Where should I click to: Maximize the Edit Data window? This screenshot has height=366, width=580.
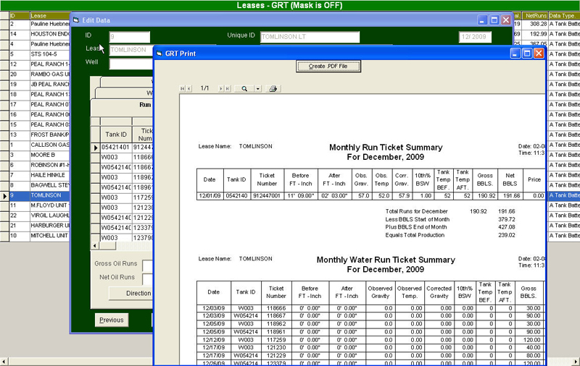(x=494, y=20)
